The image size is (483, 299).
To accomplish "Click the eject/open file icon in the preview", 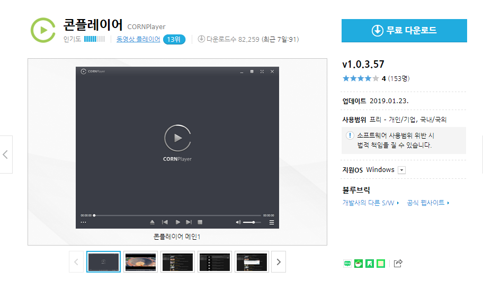I will (x=152, y=222).
